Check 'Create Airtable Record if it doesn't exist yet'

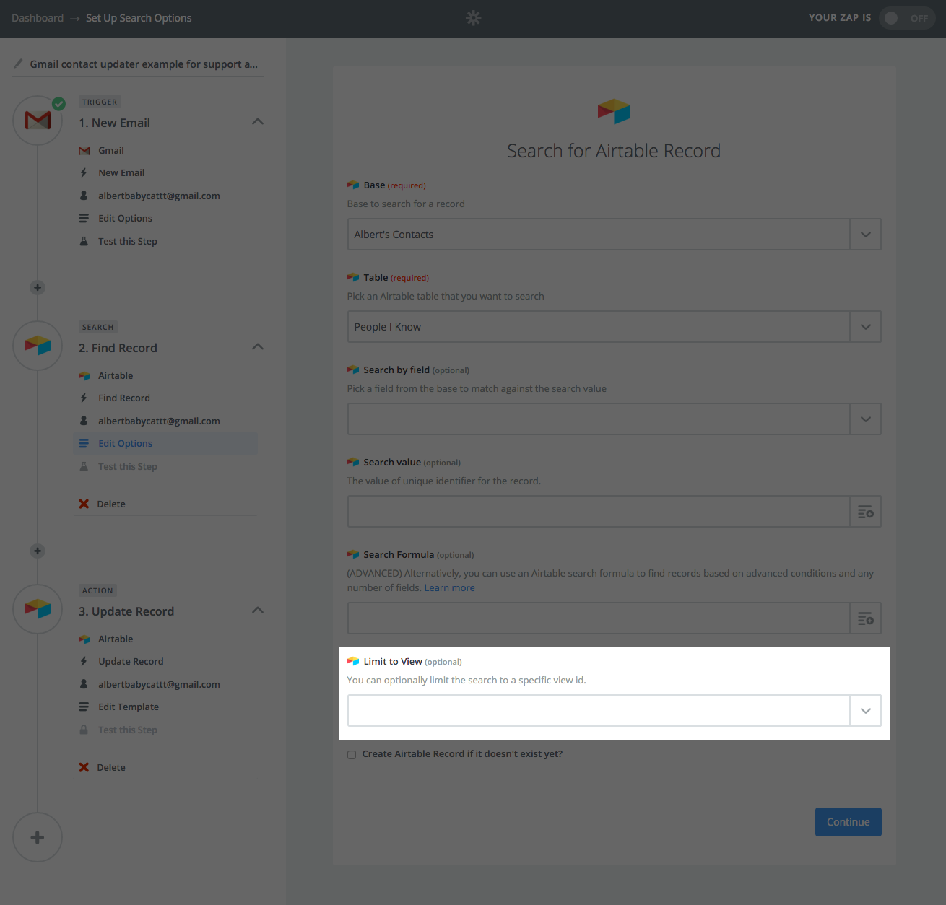[x=352, y=755]
